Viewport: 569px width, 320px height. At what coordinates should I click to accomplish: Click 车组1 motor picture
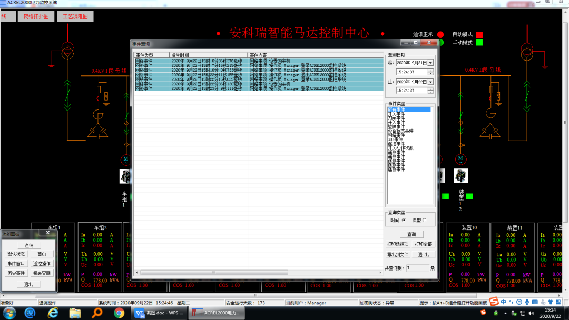(x=125, y=176)
